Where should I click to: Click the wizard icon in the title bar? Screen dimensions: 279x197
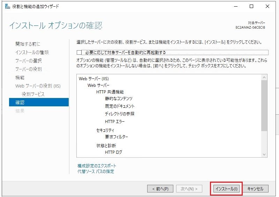(7, 7)
